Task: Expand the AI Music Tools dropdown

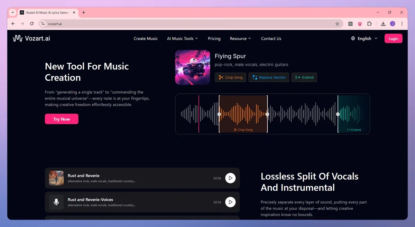Action: 182,39
